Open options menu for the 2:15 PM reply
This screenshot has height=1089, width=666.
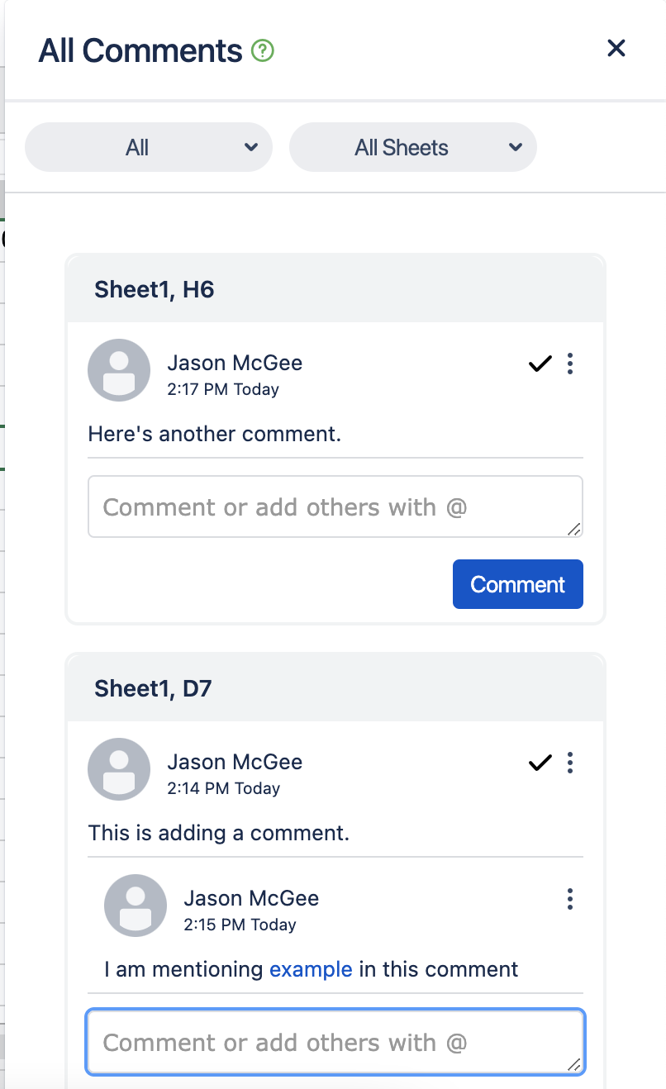pyautogui.click(x=570, y=899)
